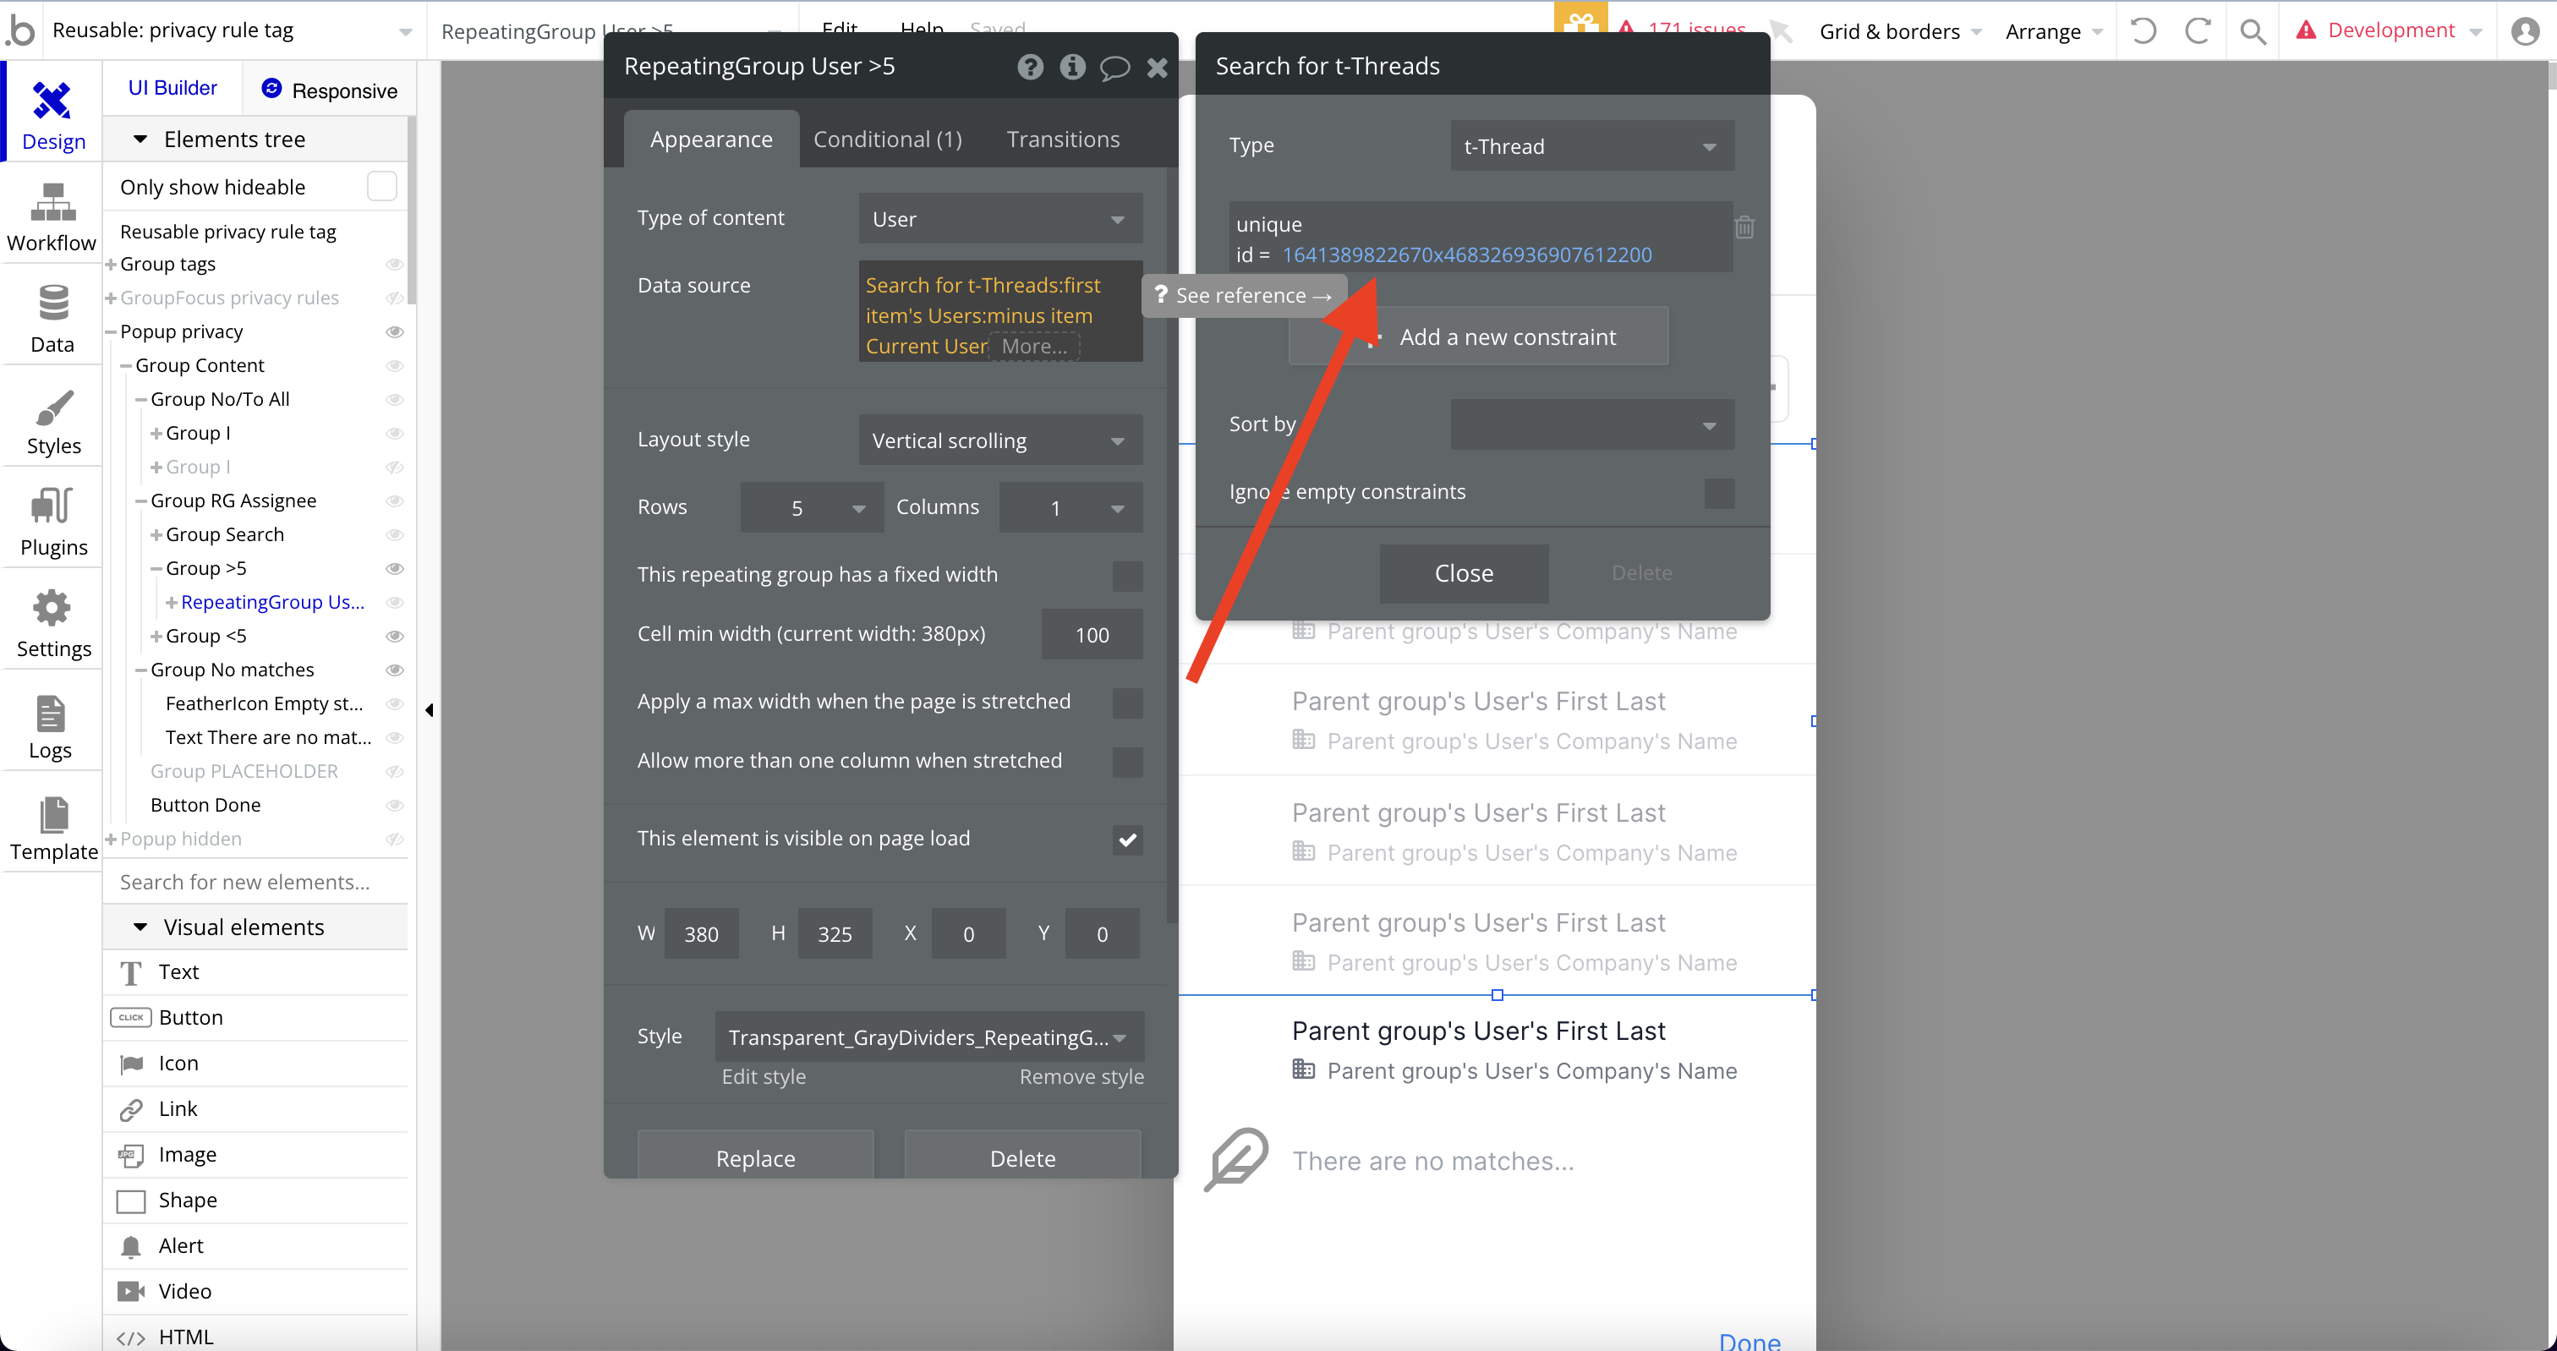
Task: Open the Layout style dropdown
Action: (999, 440)
